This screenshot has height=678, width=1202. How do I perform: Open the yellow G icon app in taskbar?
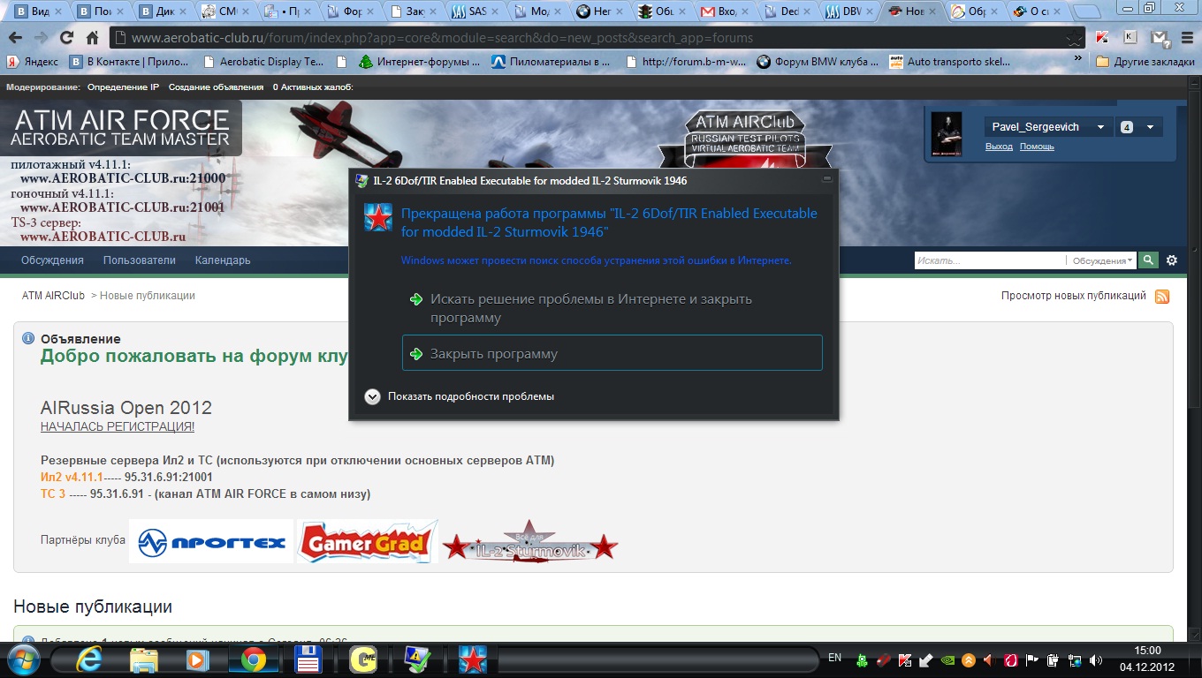point(361,659)
